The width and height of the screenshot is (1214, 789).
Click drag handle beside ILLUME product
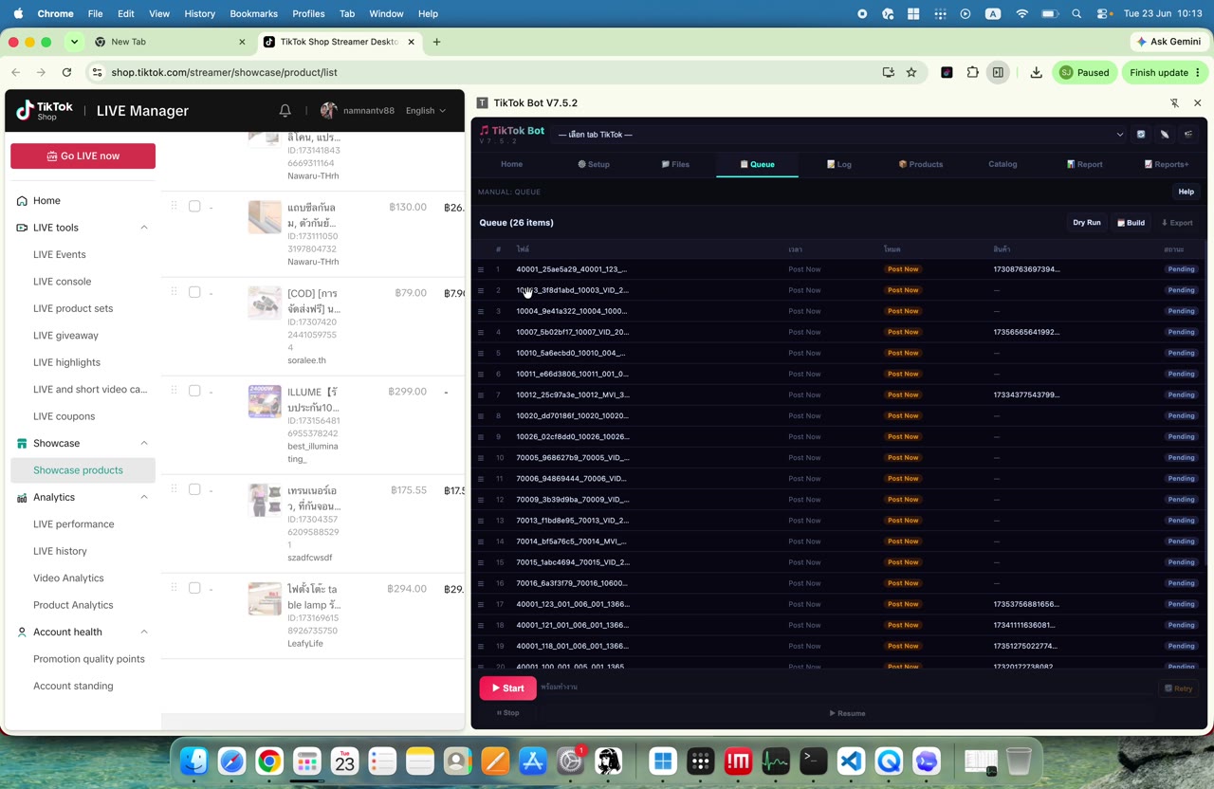[174, 391]
